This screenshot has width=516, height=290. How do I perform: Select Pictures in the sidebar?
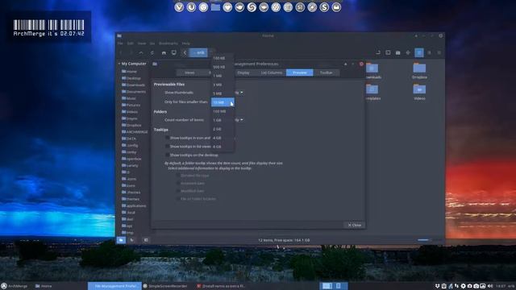point(131,106)
